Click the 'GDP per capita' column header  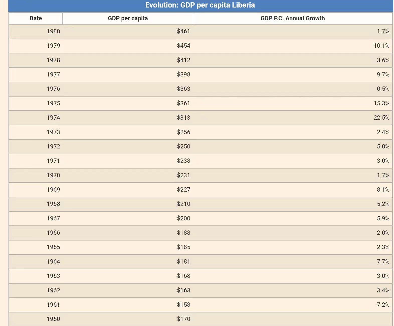click(128, 18)
